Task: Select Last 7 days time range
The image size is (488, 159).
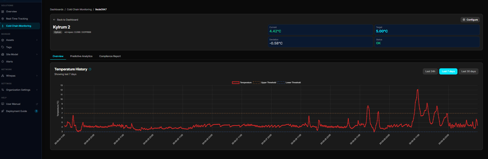Action: coord(448,71)
